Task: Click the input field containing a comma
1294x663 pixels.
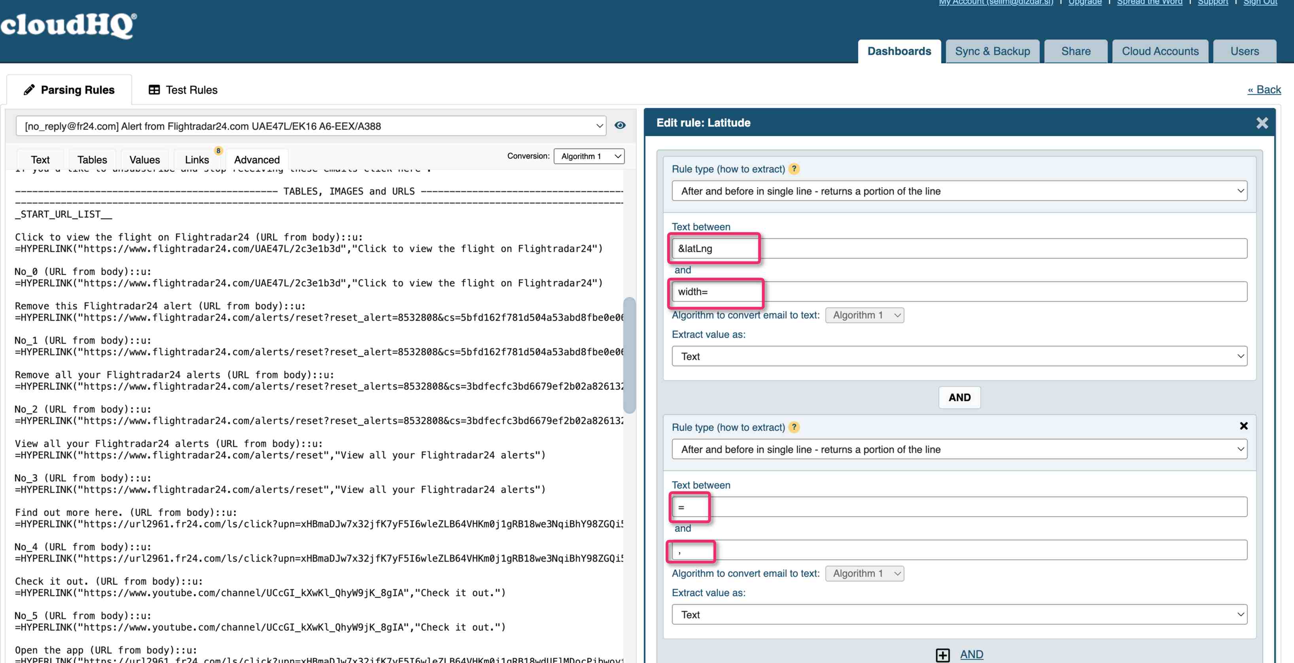Action: click(x=959, y=550)
